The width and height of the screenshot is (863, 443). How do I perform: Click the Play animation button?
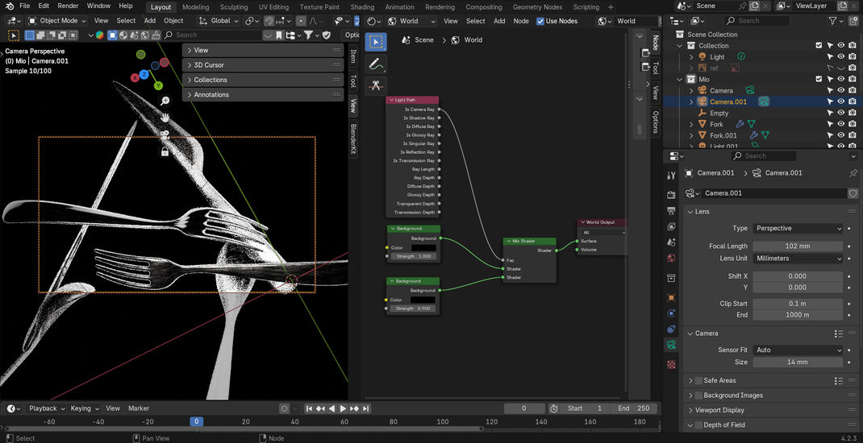343,408
